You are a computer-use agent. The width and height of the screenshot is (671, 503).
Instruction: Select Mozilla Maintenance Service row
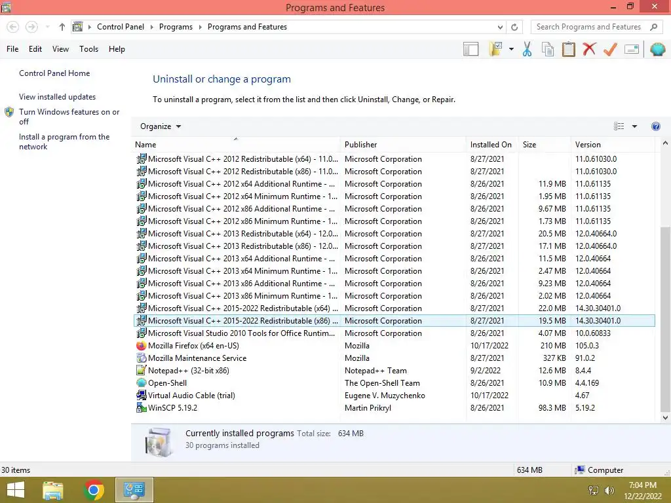pos(394,358)
